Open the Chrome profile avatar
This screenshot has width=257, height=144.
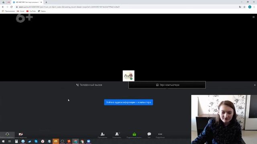click(x=250, y=7)
